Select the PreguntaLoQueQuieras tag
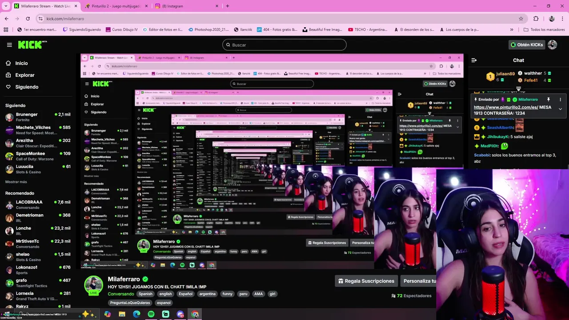The width and height of the screenshot is (569, 320). tap(130, 303)
